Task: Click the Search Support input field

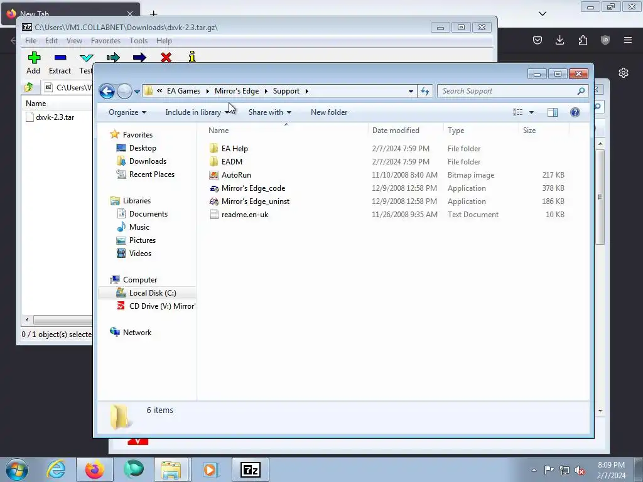Action: [507, 91]
